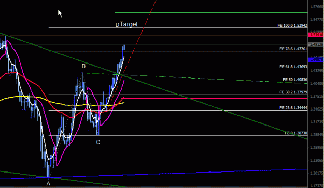The height and width of the screenshot is (188, 324).
Task: Click the 1.20175 price axis value
Action: pyautogui.click(x=316, y=173)
